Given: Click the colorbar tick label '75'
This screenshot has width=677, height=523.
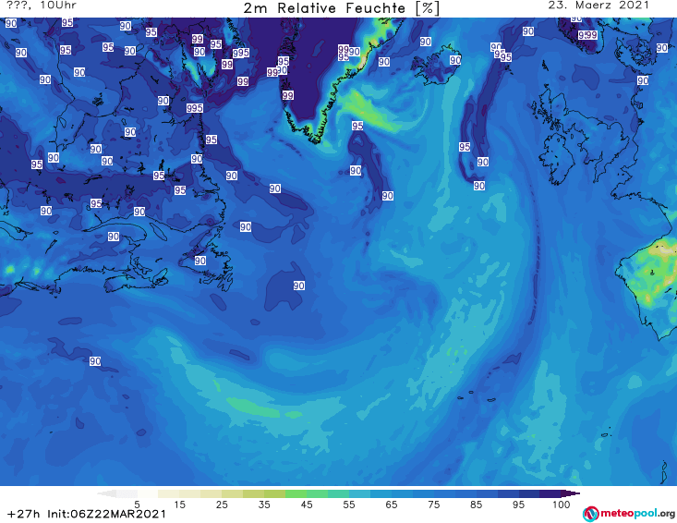Looking at the screenshot, I should point(433,505).
